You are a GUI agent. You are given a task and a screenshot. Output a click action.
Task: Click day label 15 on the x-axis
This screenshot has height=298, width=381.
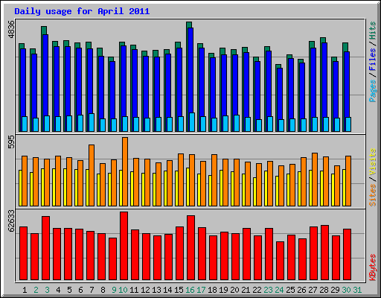click(179, 290)
